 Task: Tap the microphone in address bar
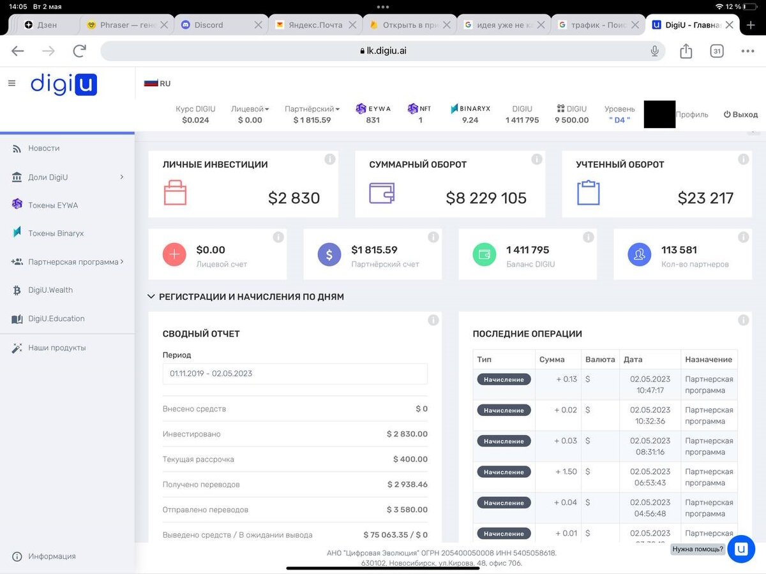tap(654, 51)
